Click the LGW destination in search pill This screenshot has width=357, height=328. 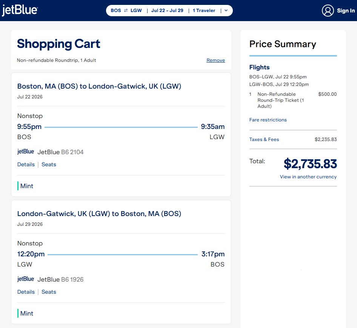coord(136,11)
